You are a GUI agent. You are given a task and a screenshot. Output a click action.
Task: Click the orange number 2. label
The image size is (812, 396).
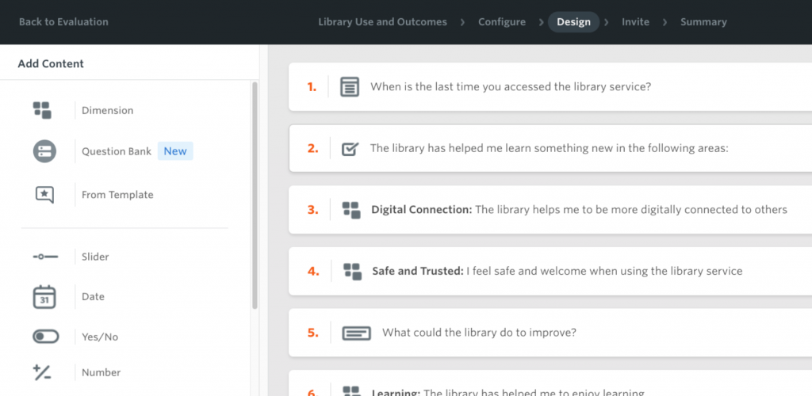(312, 149)
